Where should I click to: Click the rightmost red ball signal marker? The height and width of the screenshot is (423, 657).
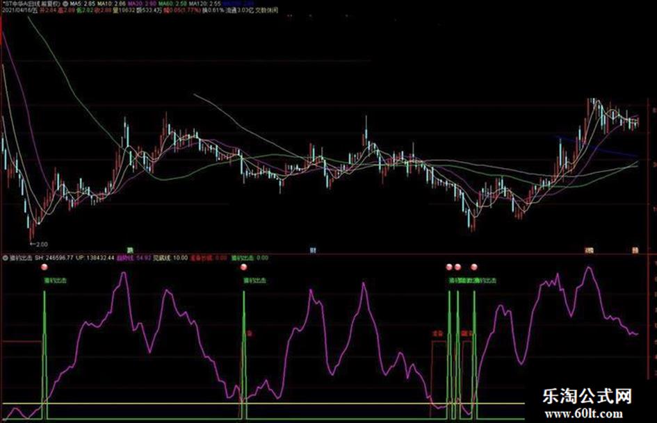click(474, 267)
